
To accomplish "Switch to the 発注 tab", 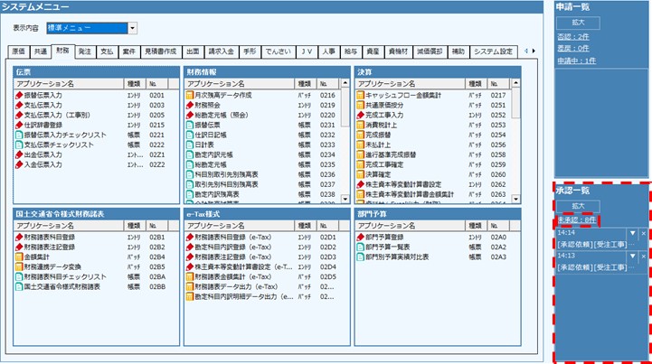I will (x=84, y=51).
